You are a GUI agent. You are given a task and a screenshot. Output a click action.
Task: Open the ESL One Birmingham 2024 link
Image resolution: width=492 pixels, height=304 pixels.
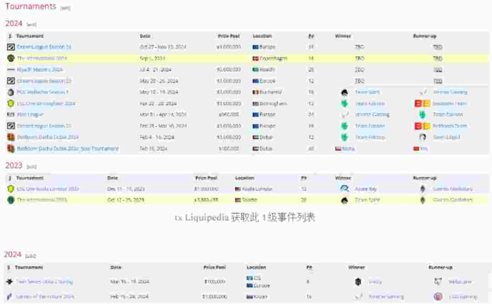click(x=46, y=103)
